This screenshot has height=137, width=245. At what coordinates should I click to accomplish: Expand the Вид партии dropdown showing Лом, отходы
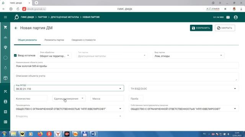[188, 56]
